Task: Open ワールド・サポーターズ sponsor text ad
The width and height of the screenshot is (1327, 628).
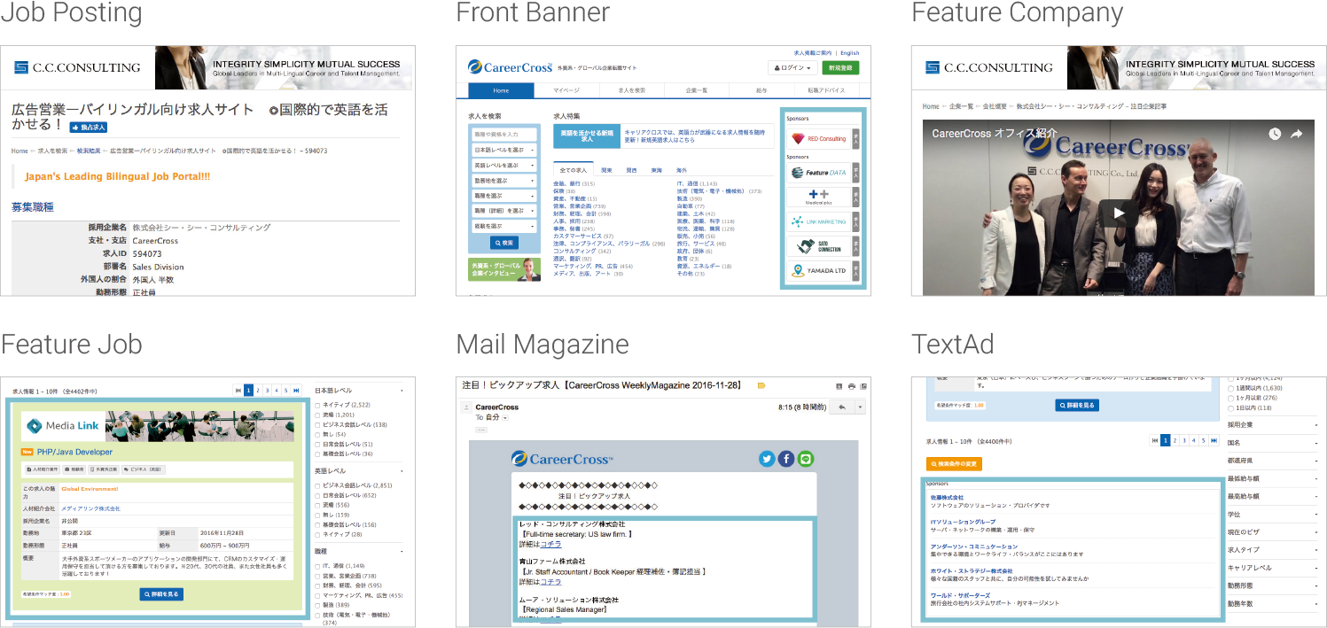Action: pos(960,595)
